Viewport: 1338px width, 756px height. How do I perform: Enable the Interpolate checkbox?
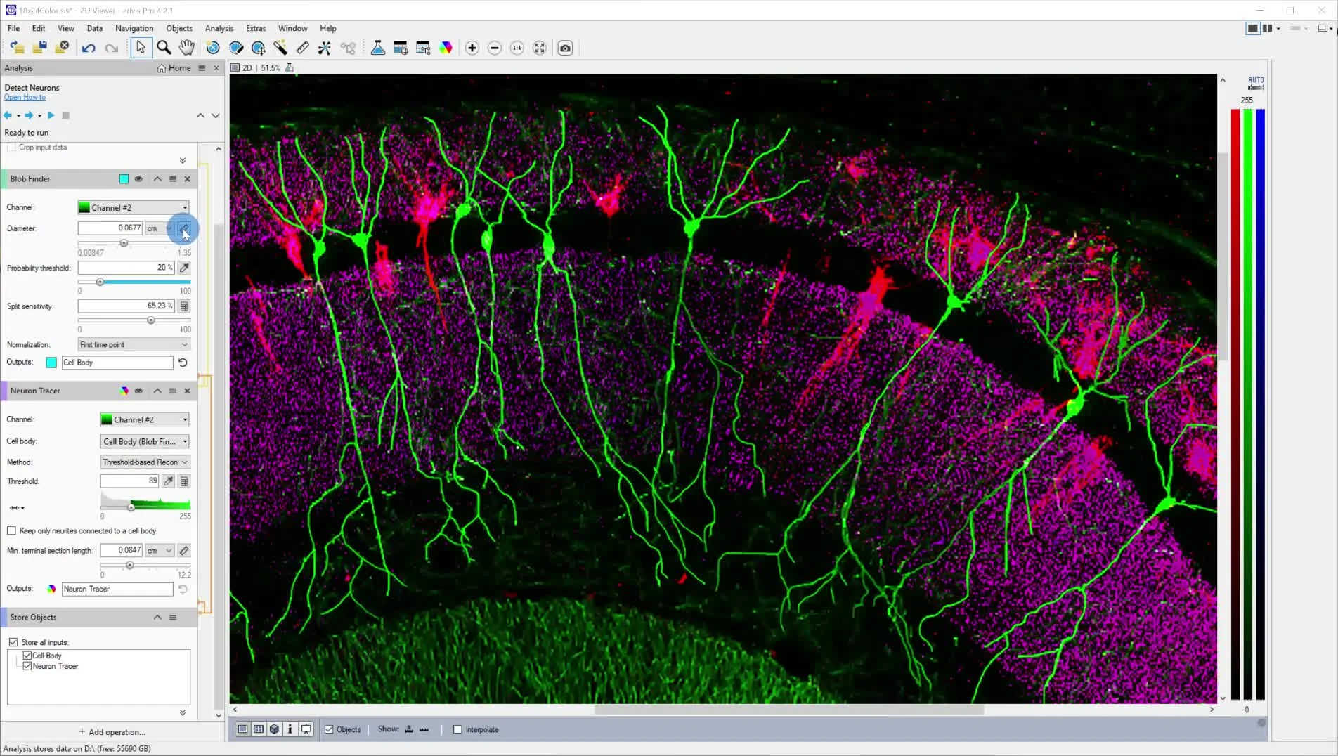[457, 729]
